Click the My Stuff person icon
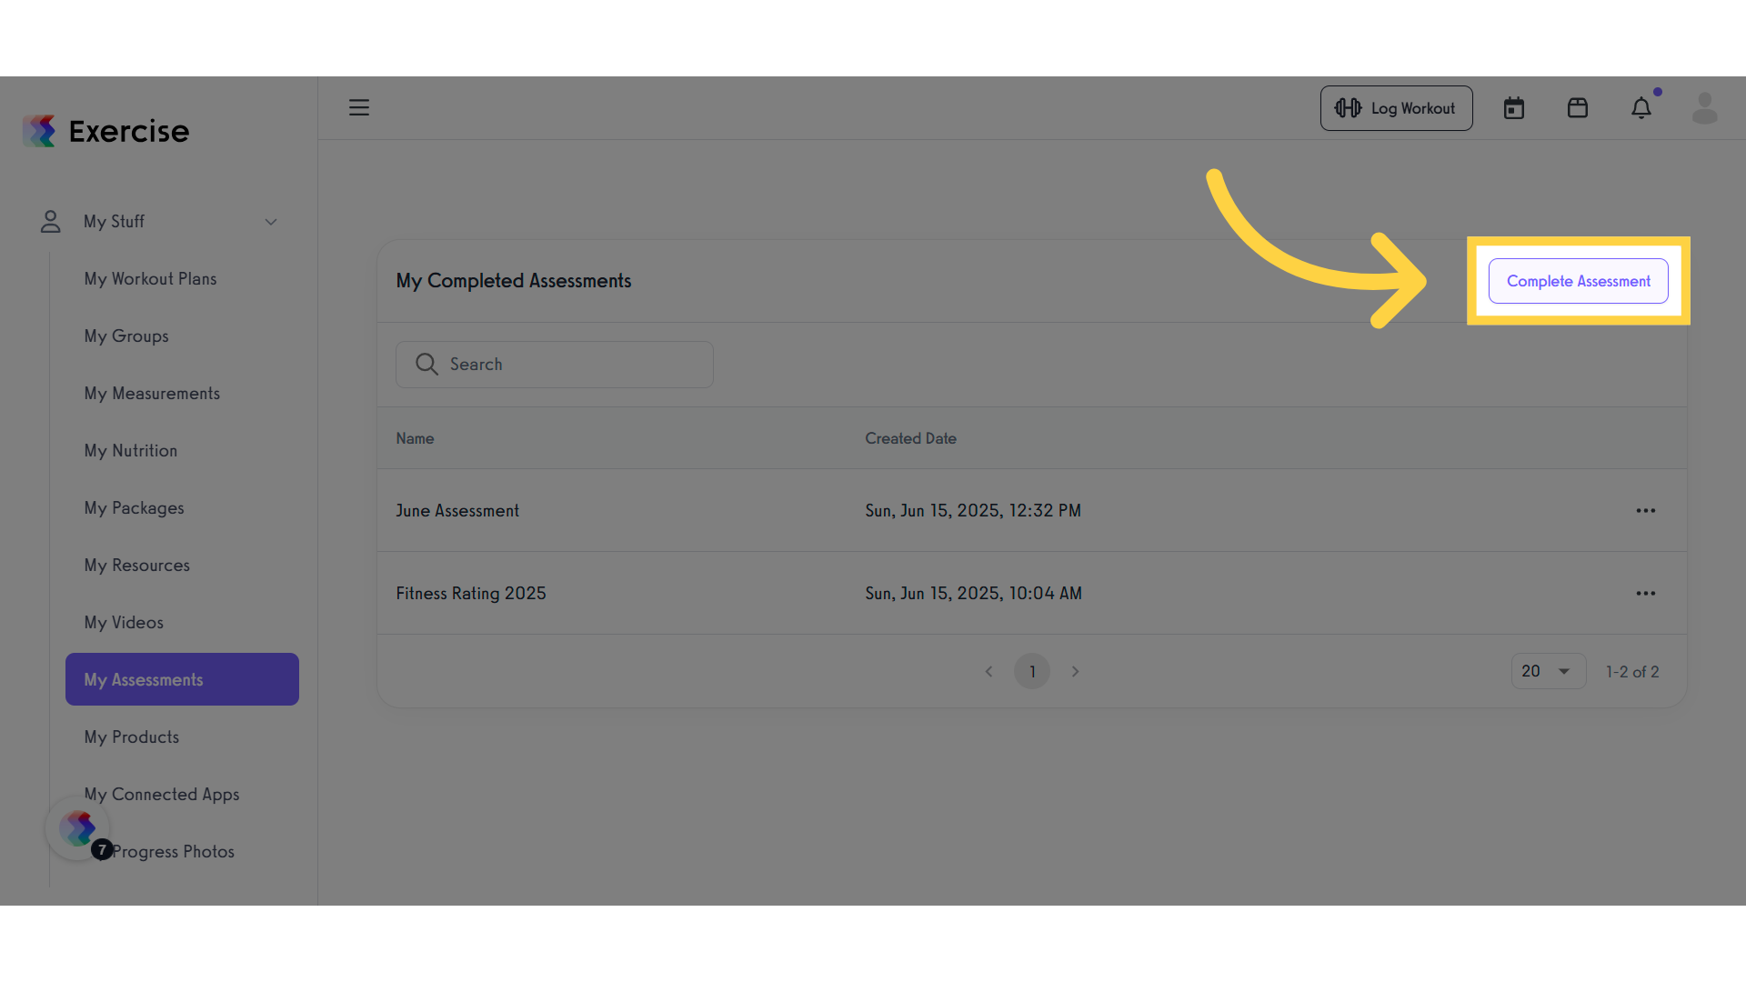Image resolution: width=1746 pixels, height=982 pixels. (x=51, y=222)
